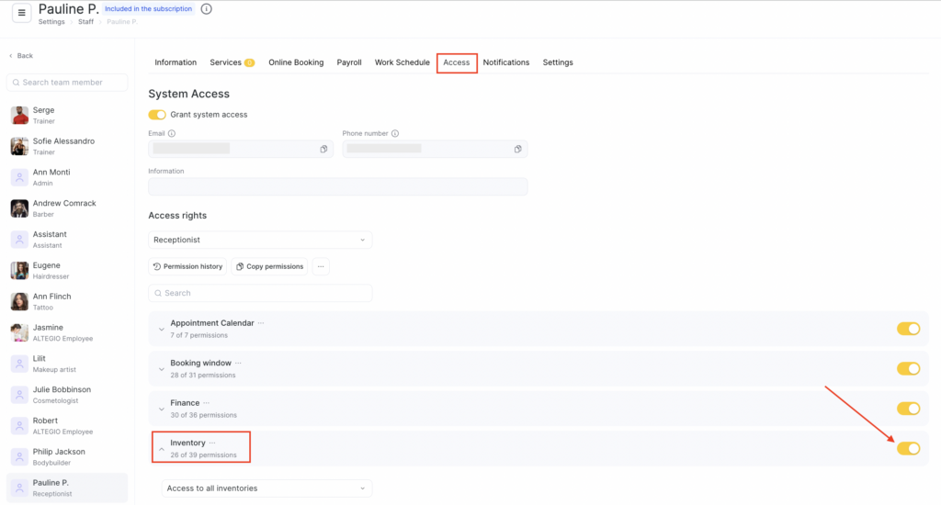
Task: Toggle off Finance permissions switch
Action: pos(908,409)
